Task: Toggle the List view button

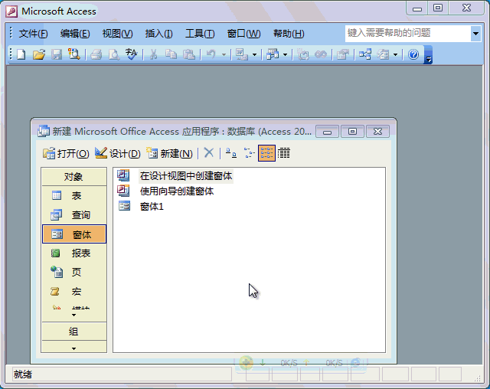Action: 266,153
